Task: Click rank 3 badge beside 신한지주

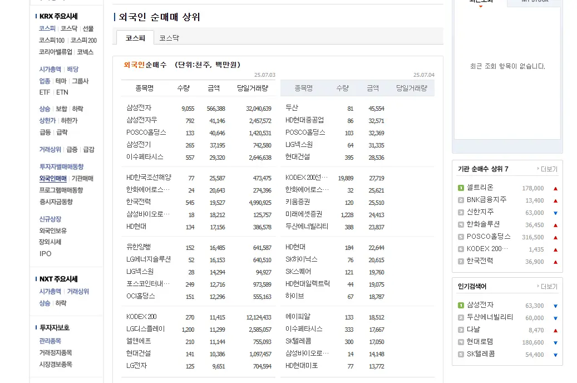Action: click(x=461, y=213)
